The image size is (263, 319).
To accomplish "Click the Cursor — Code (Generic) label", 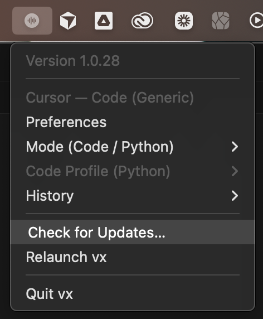I will (110, 98).
